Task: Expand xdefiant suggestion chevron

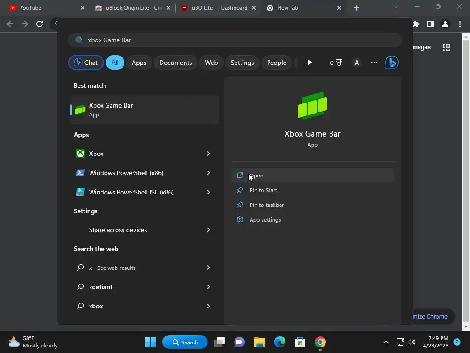Action: tap(209, 287)
